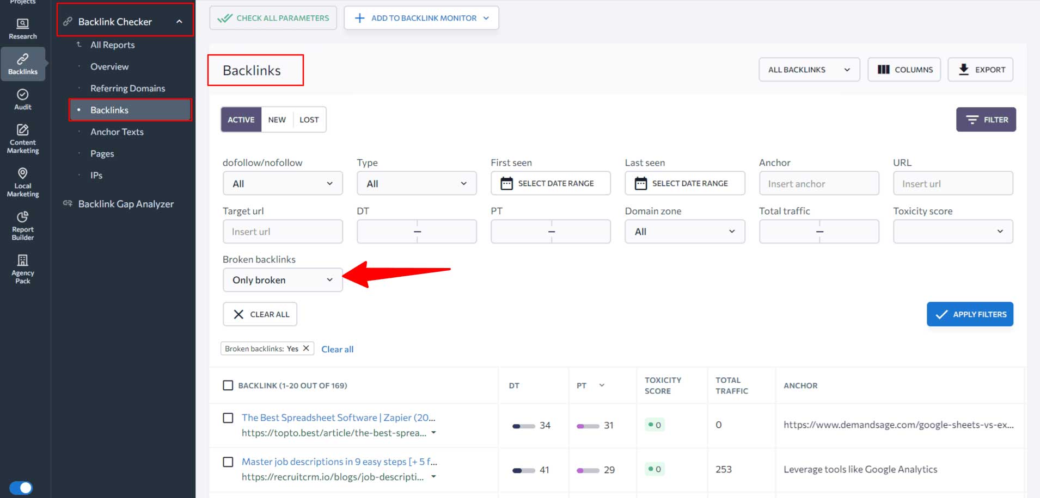
Task: Remove the Broken backlinks: Yes filter tag
Action: pyautogui.click(x=306, y=348)
